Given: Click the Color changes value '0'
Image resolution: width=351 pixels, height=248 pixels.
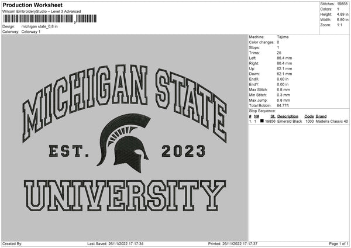Looking at the screenshot, I should 278,42.
